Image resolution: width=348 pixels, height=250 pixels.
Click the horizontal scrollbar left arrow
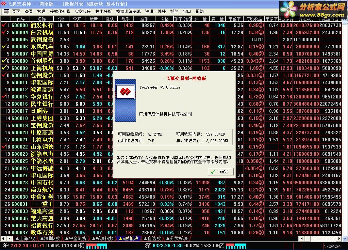[301, 239]
